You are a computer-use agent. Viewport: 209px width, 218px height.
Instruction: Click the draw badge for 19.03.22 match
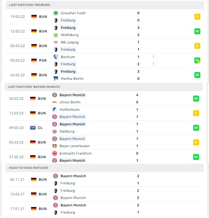click(197, 17)
